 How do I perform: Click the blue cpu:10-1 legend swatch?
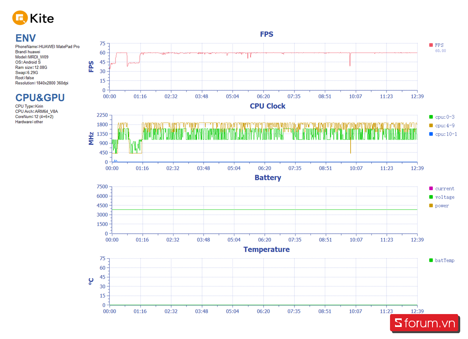click(431, 134)
